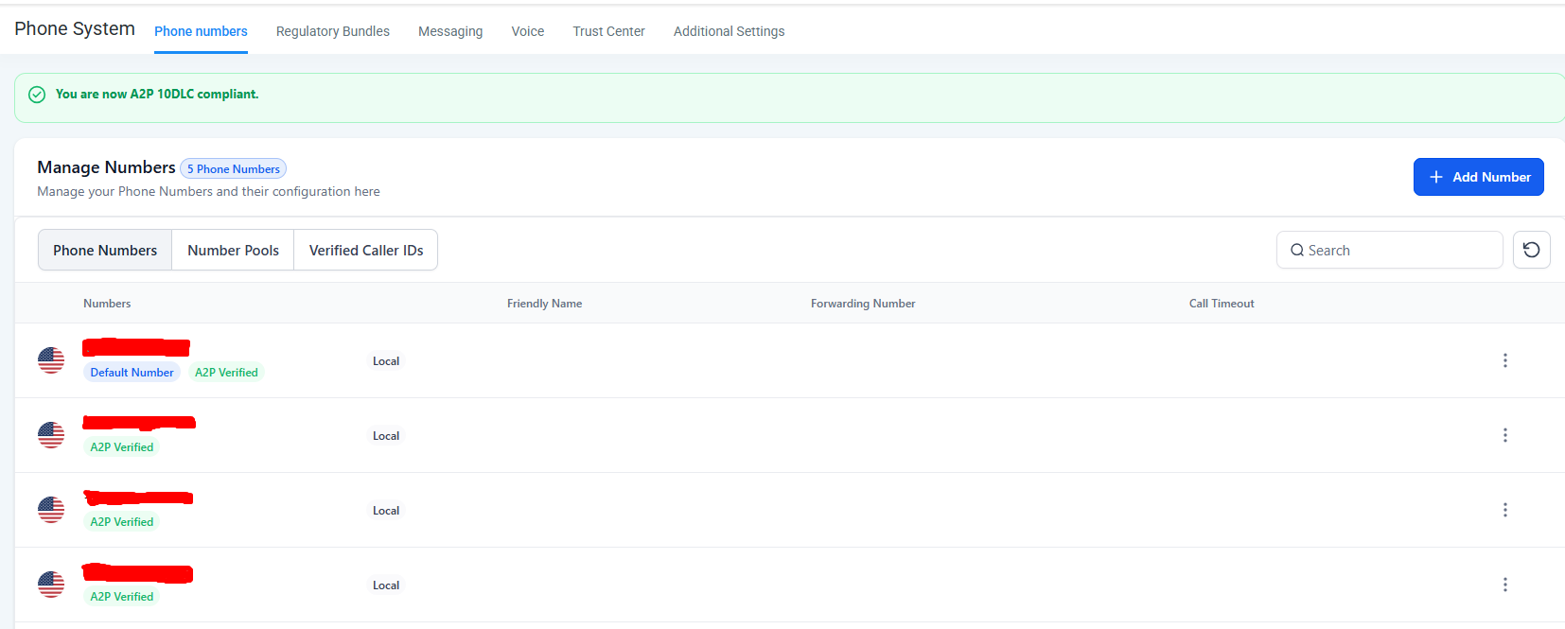
Task: Open the Additional Settings tab
Action: click(729, 31)
